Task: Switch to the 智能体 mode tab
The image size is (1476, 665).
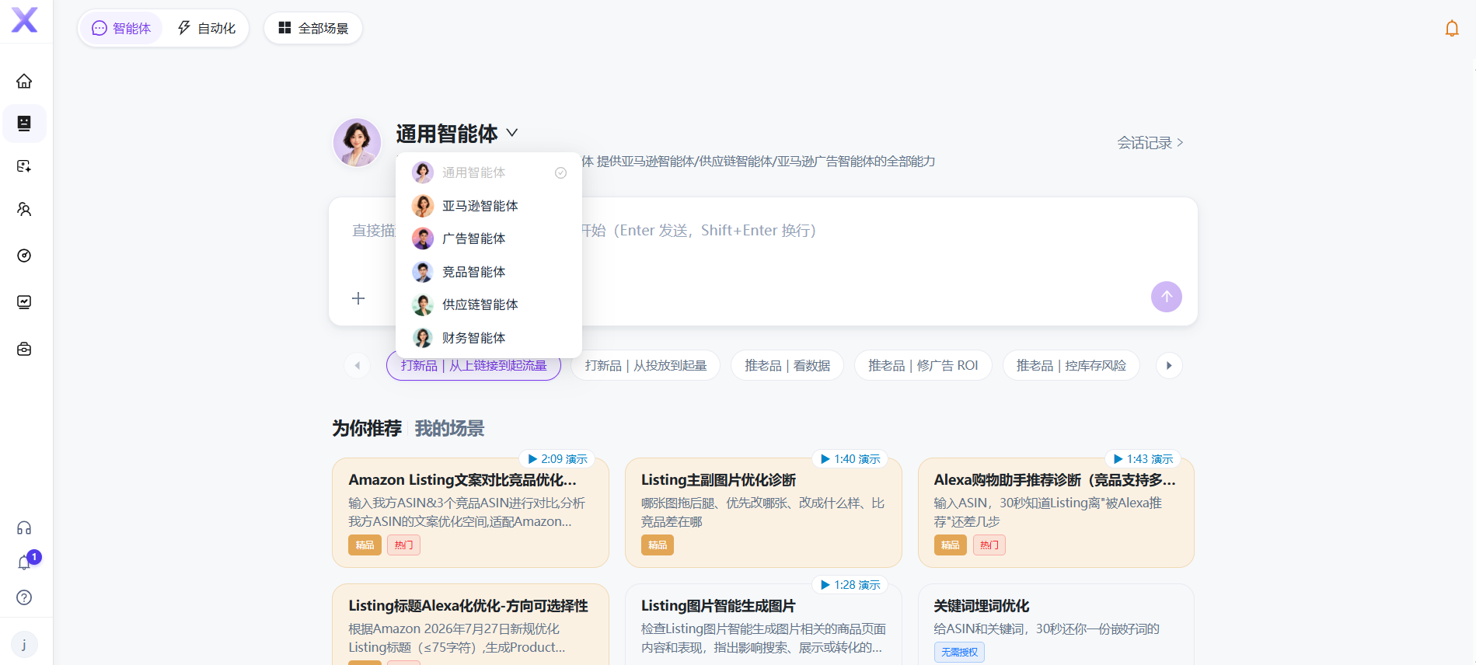Action: tap(121, 29)
